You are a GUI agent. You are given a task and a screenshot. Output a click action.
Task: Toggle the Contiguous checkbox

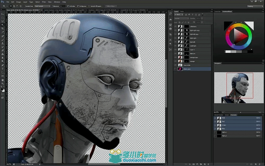point(78,6)
